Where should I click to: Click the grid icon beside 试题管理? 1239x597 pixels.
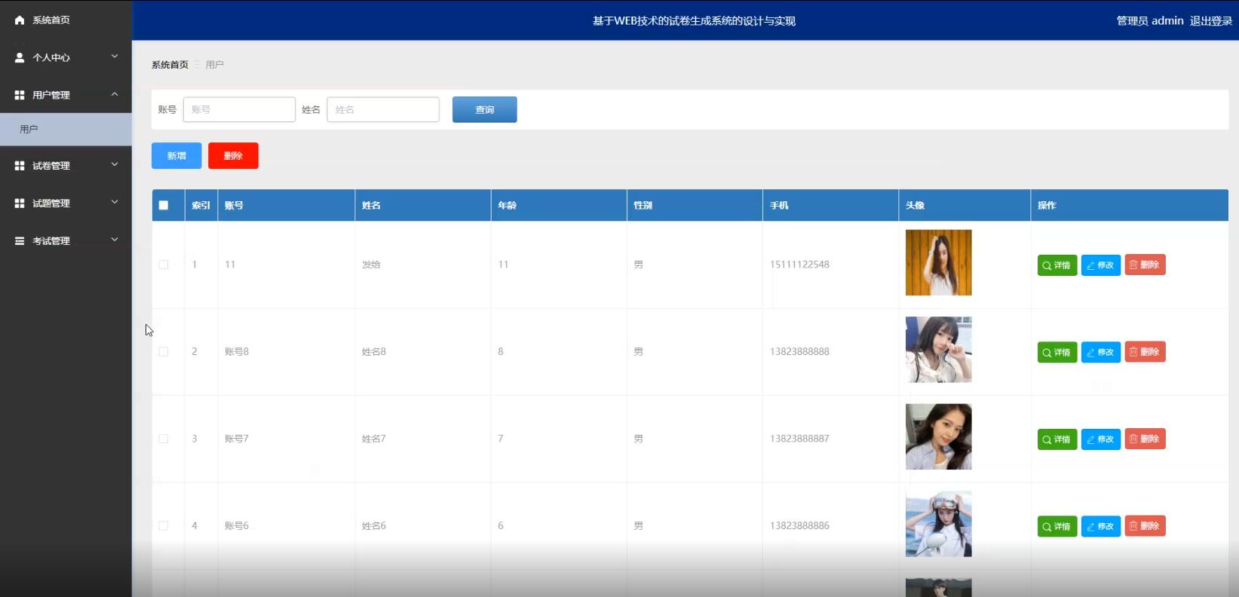(x=20, y=203)
